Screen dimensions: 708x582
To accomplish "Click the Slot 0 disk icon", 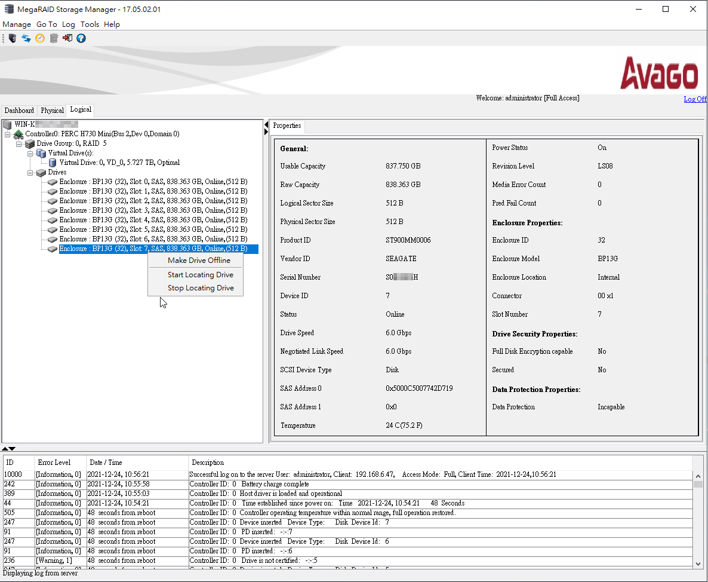I will (53, 182).
